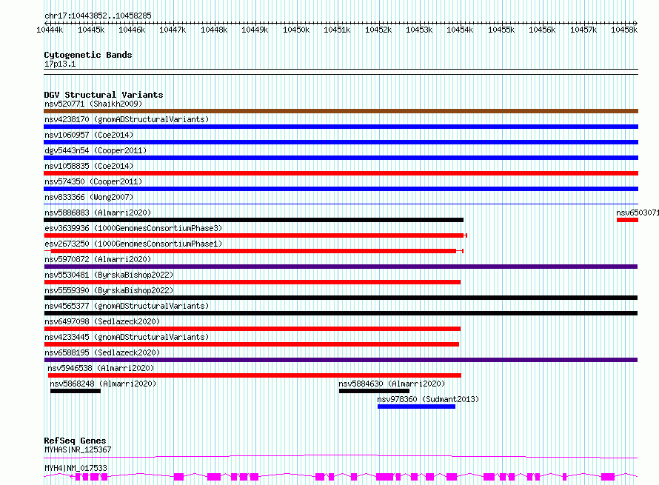The height and width of the screenshot is (485, 659).
Task: Select the nsv574350 (Cooper2011) label
Action: coord(93,181)
